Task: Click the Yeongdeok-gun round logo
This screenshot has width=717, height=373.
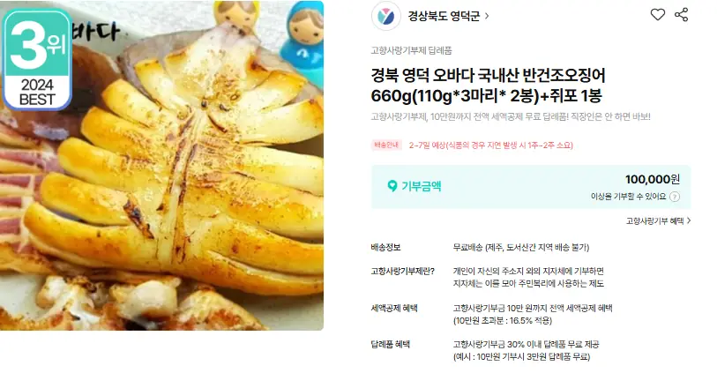Action: point(386,17)
